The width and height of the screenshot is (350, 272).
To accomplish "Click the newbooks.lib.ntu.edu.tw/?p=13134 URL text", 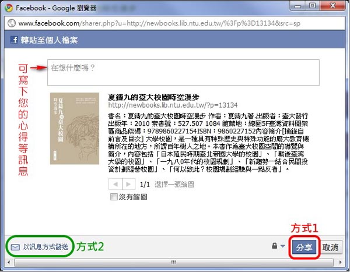I will pos(173,105).
